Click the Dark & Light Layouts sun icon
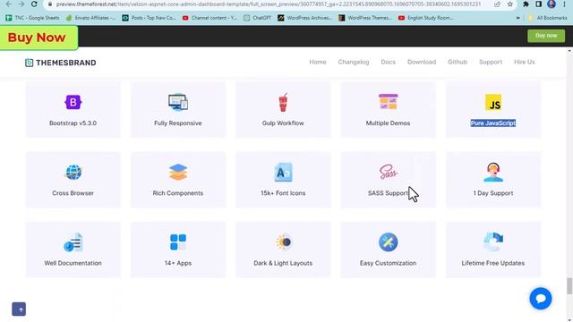 [284, 242]
